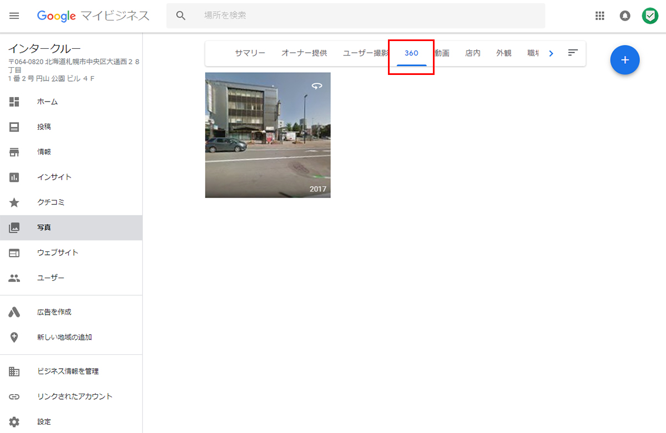The width and height of the screenshot is (666, 433).
Task: Switch to the オーナー提供 tab
Action: click(304, 53)
